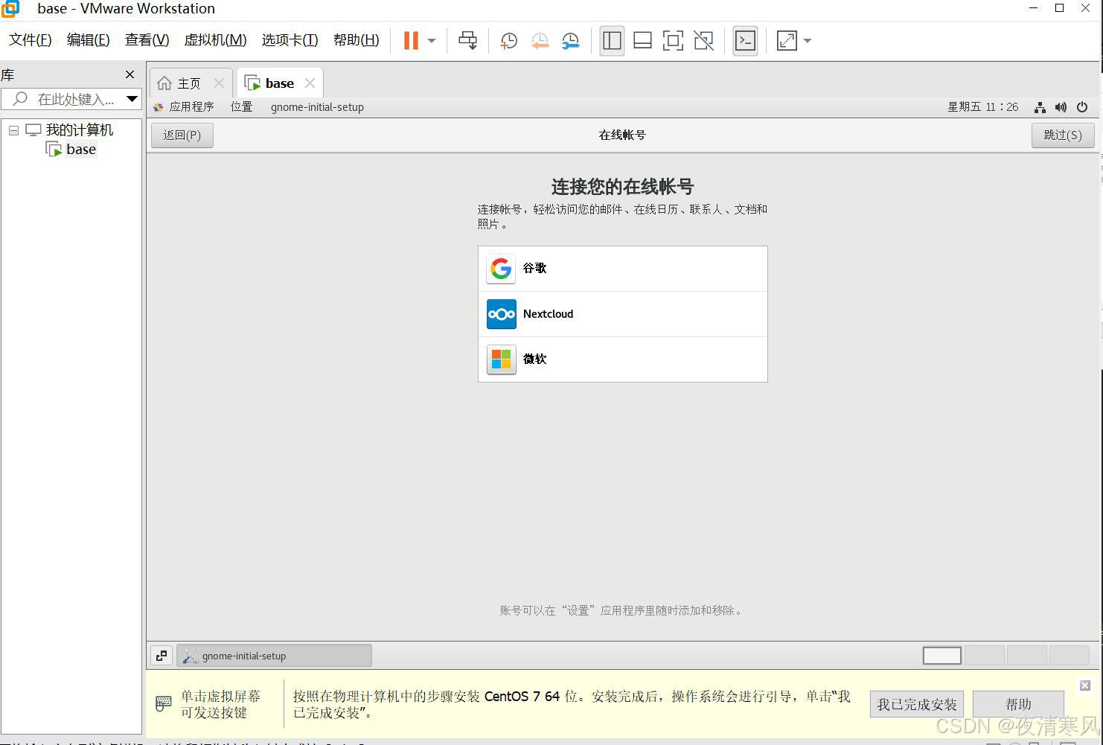
Task: Click the show desktop icon in taskbar
Action: coord(162,656)
